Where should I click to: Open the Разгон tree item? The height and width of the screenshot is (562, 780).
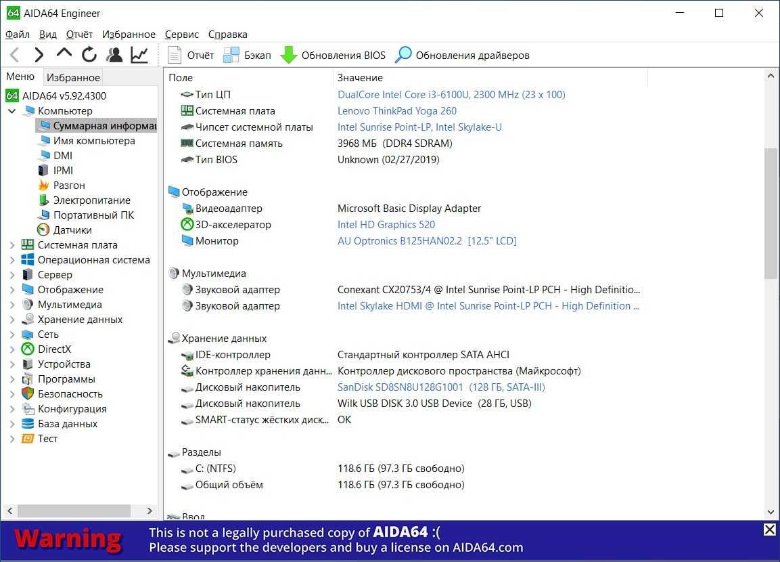pos(69,185)
